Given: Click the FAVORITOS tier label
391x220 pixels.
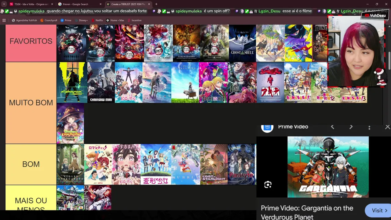Looking at the screenshot, I should coord(31,41).
